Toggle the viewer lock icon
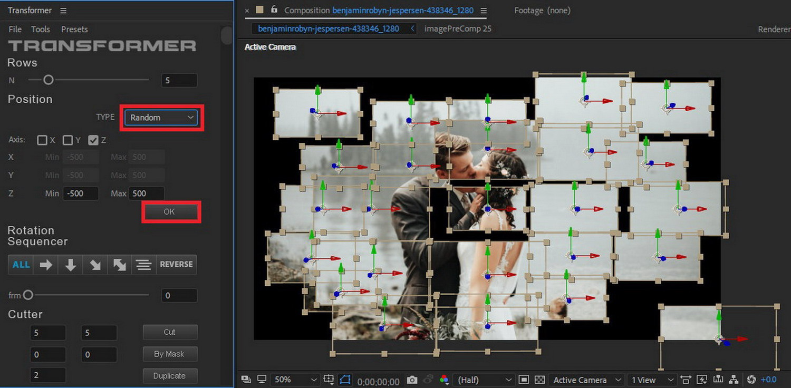Viewport: 791px width, 388px height. tap(274, 9)
